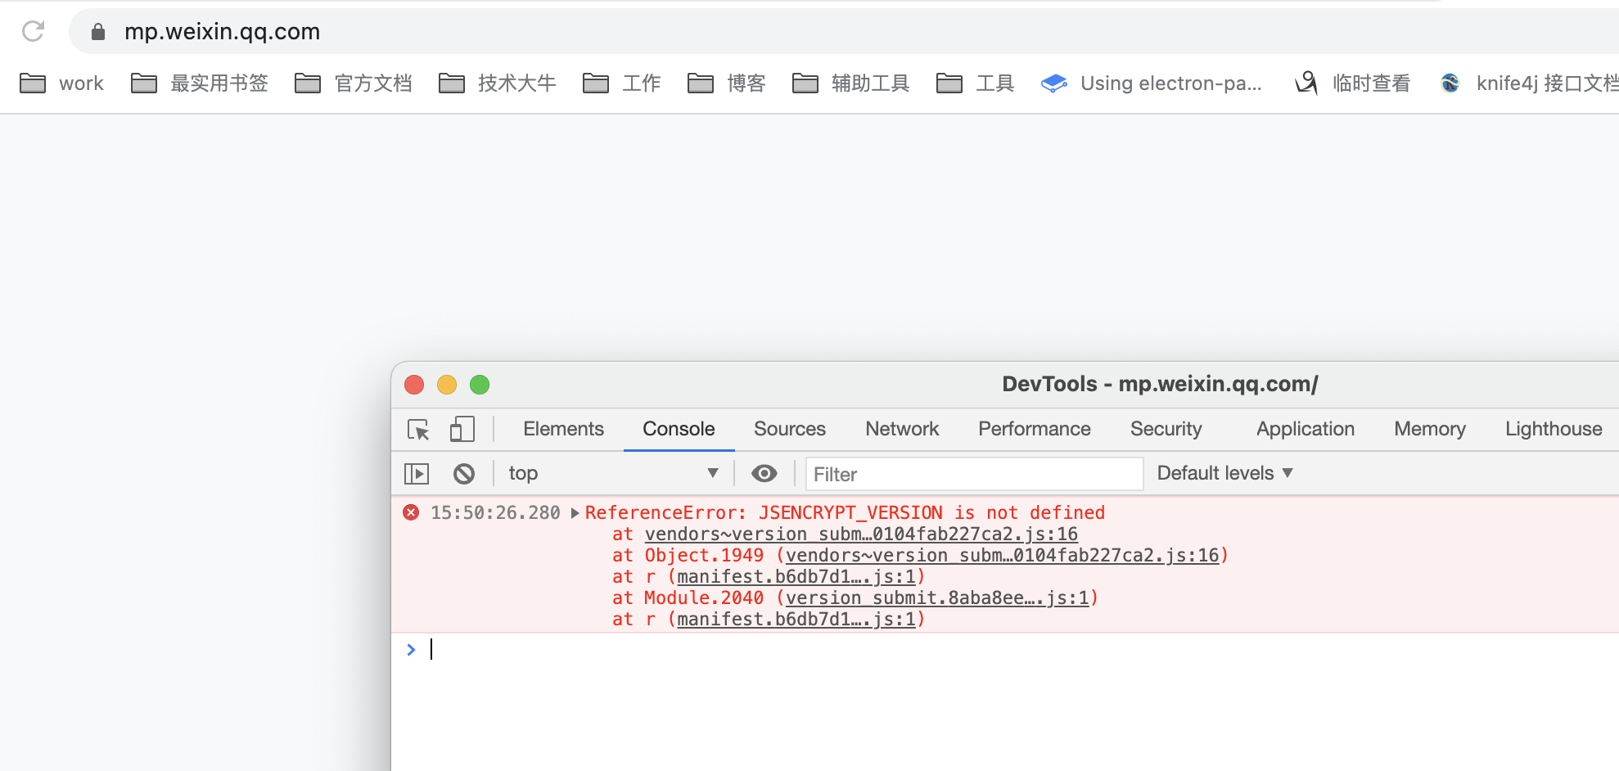
Task: Click the lock icon in the address bar
Action: click(98, 32)
